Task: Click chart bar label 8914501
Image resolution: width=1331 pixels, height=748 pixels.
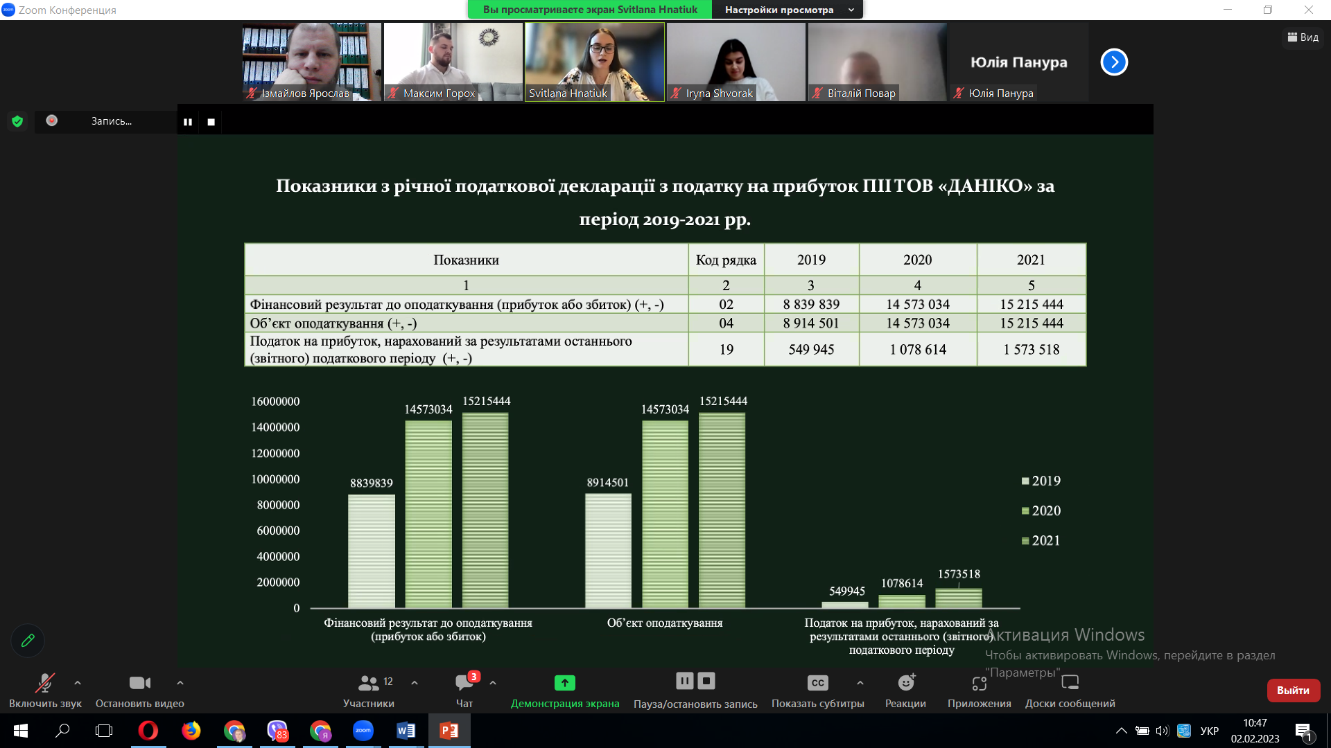Action: click(x=608, y=483)
